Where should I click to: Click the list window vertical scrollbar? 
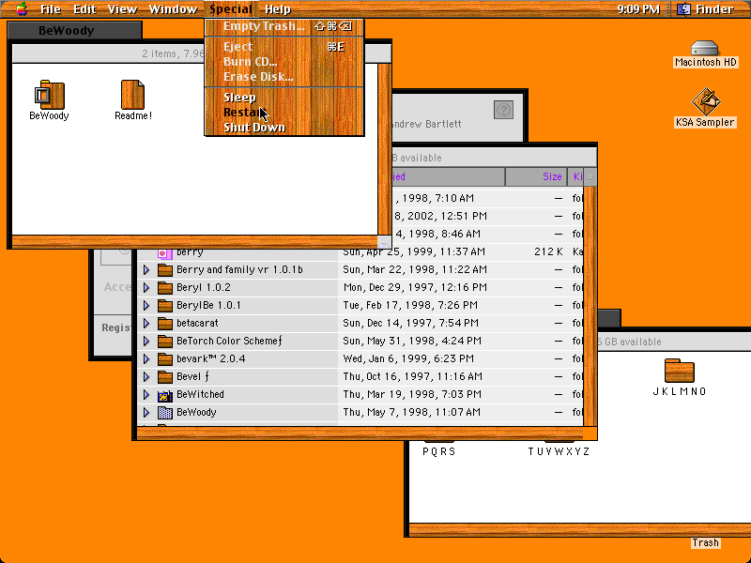590,307
